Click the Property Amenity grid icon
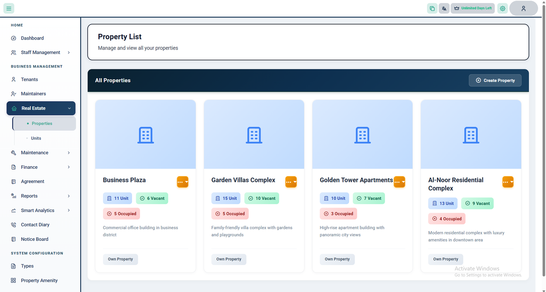 pos(14,280)
